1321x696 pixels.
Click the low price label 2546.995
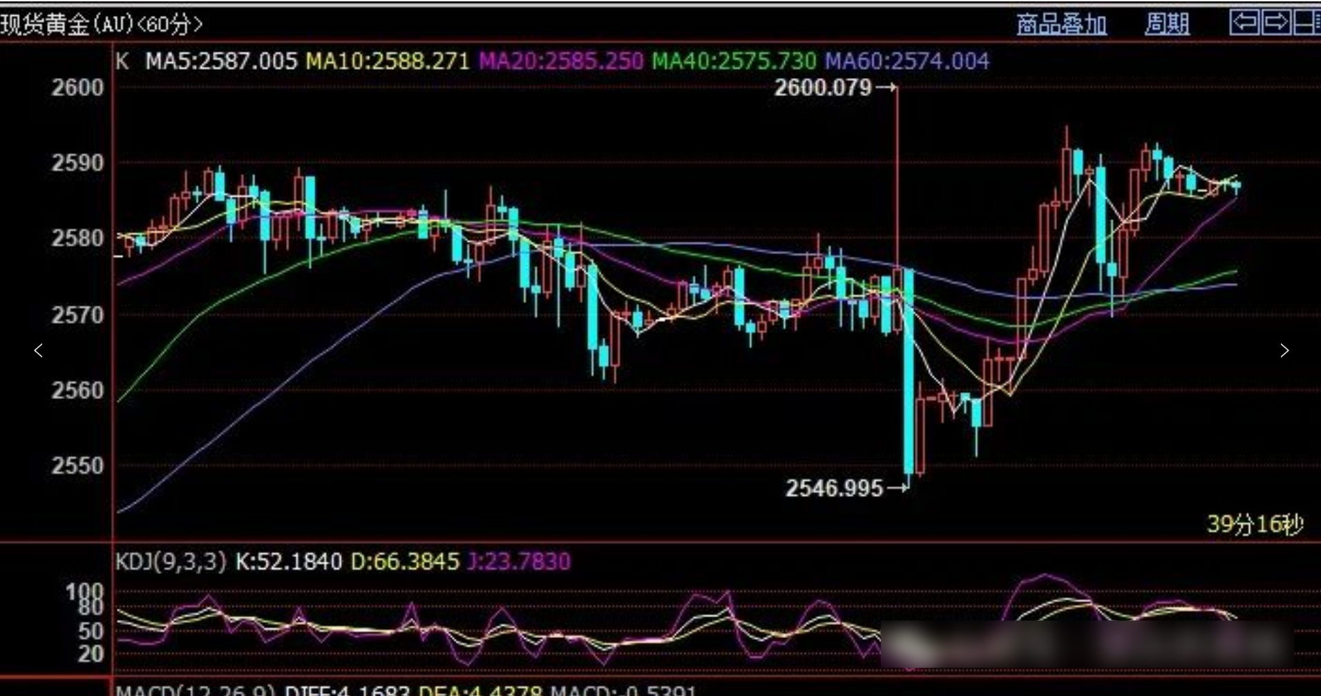pyautogui.click(x=835, y=488)
